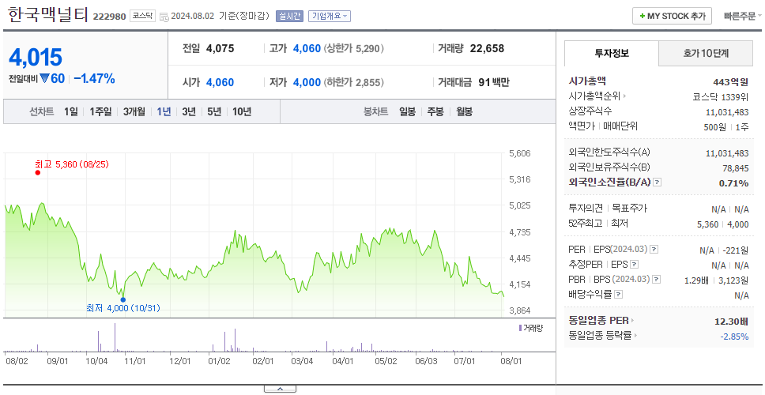Click 시가총액 value 443억원
The image size is (765, 395).
(x=730, y=82)
